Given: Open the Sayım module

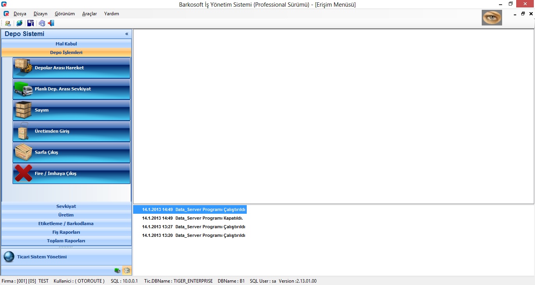Looking at the screenshot, I should pos(71,110).
